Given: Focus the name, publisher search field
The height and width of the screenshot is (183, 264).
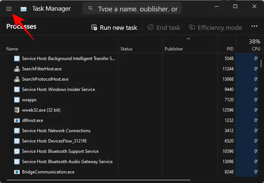Looking at the screenshot, I should coord(132,8).
